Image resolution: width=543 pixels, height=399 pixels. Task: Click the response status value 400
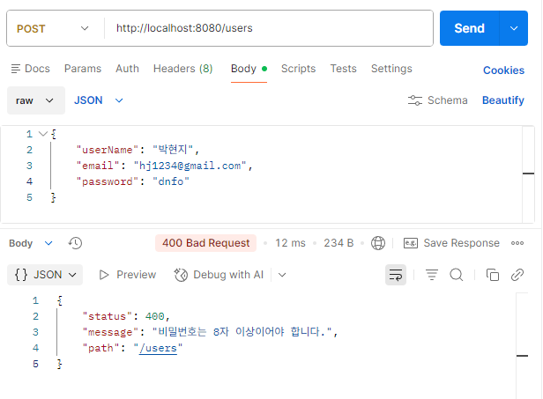154,316
